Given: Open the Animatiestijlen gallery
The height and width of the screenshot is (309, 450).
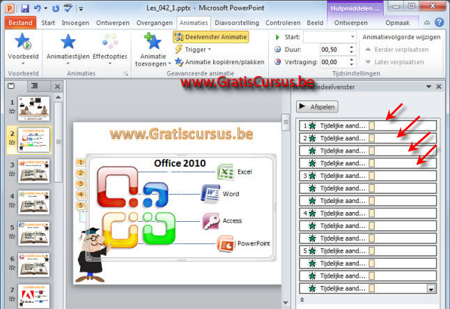Looking at the screenshot, I should [68, 49].
